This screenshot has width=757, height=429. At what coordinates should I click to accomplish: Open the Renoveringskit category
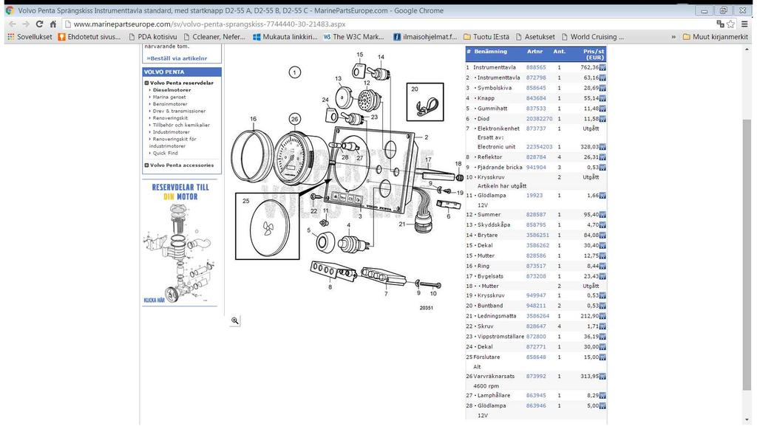click(x=171, y=118)
